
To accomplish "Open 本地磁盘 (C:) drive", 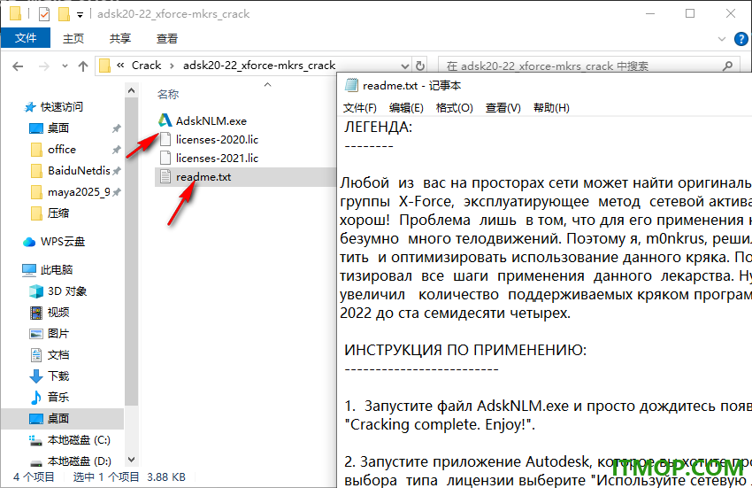I will click(x=79, y=440).
